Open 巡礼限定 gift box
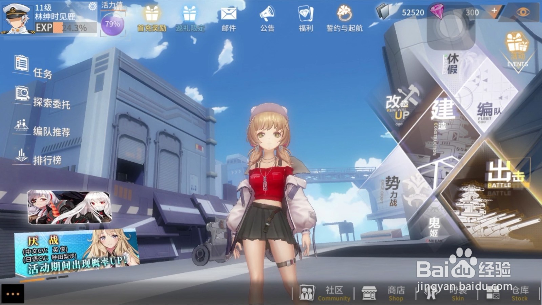Screen dimensions: 542x305 (190, 19)
